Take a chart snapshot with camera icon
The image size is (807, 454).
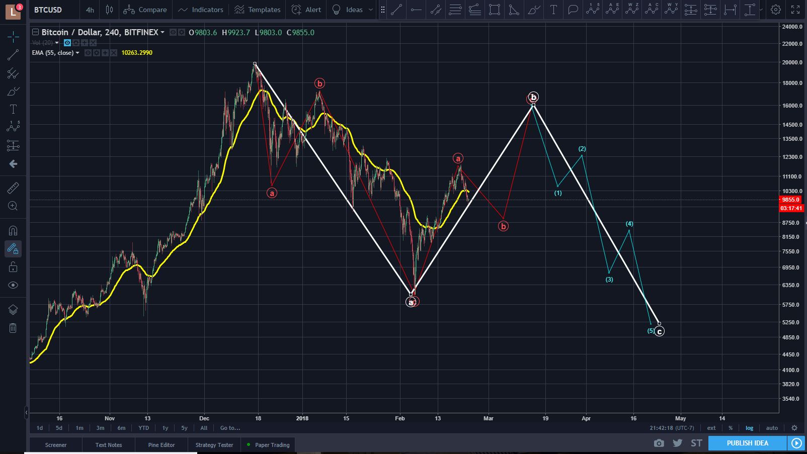click(659, 443)
